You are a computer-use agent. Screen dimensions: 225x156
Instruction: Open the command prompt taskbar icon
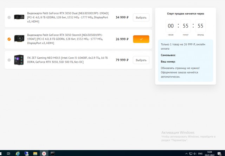click(53, 154)
